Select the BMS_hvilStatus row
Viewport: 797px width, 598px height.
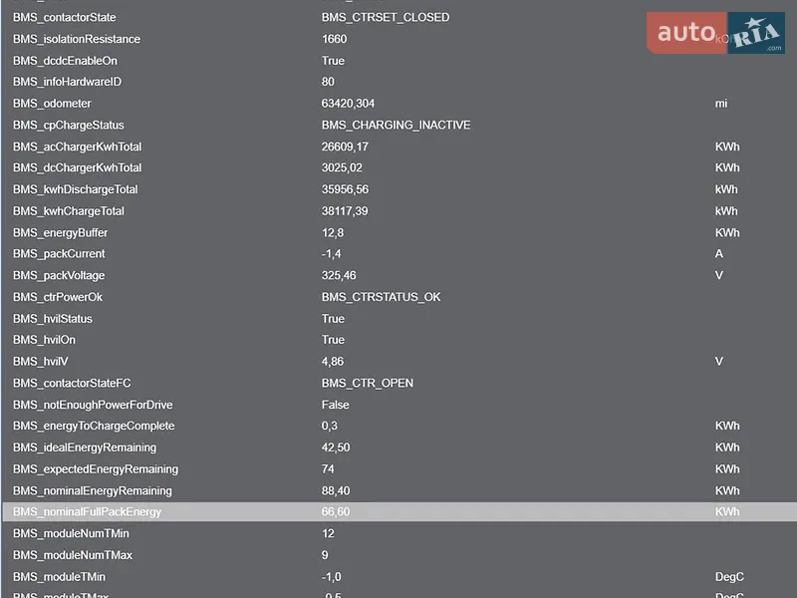click(399, 318)
